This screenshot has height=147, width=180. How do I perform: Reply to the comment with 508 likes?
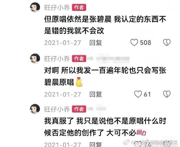[x=96, y=43]
